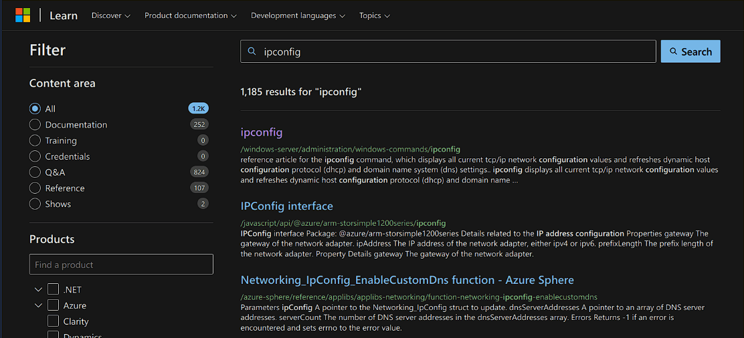The height and width of the screenshot is (338, 744).
Task: Check the Azure product checkbox
Action: [x=53, y=305]
